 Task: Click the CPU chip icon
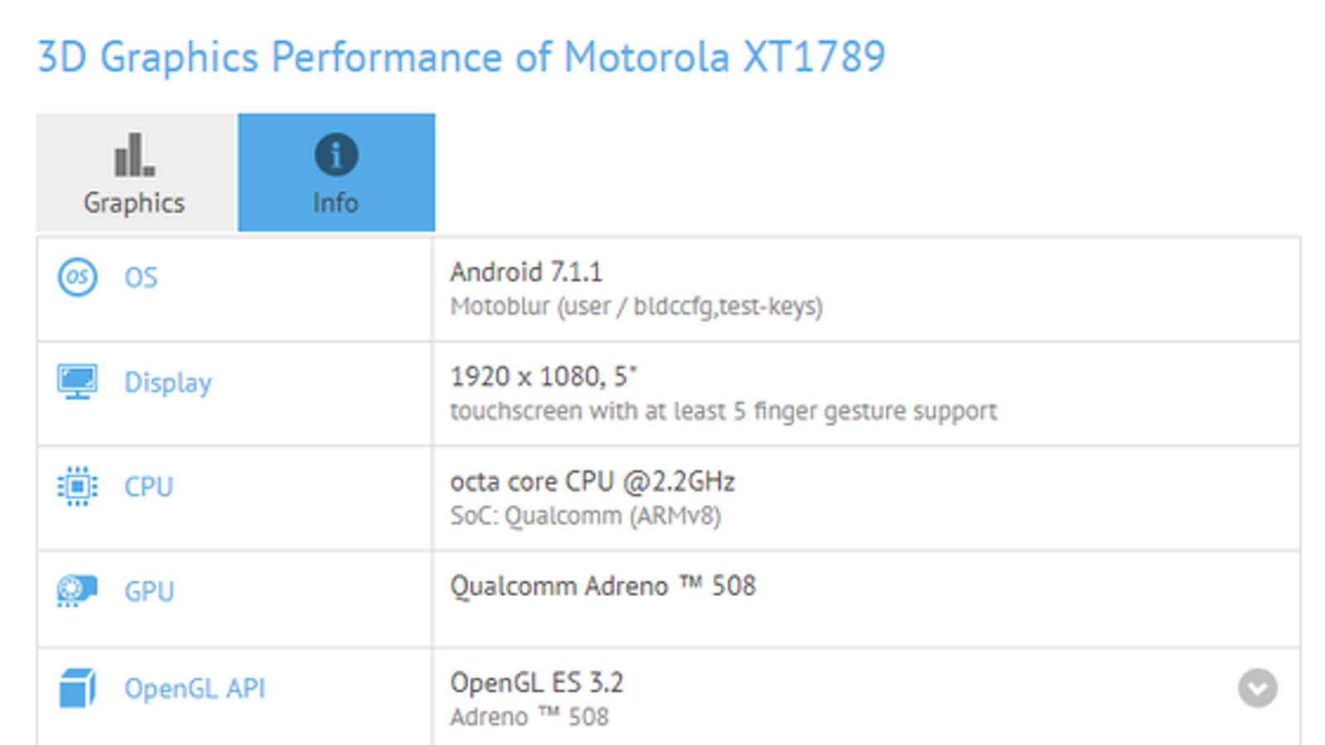pos(77,486)
